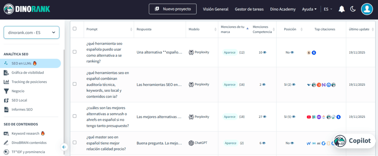View competitor mentions eye next to 10

point(264,52)
